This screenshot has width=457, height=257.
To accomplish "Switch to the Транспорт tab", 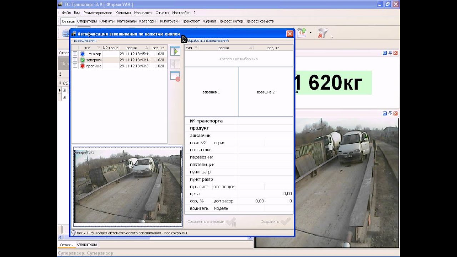I will coord(191,21).
